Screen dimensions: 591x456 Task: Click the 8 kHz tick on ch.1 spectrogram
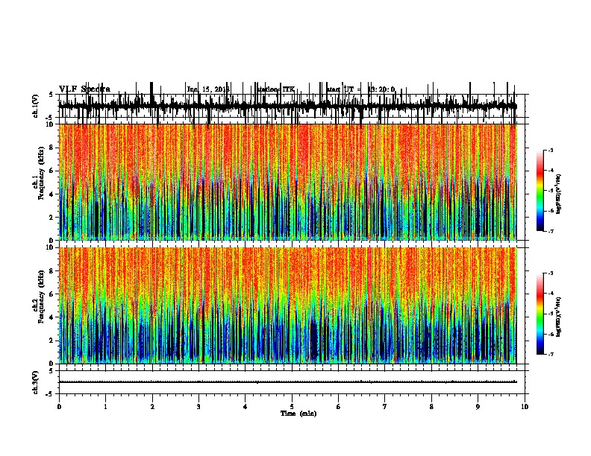[51, 148]
